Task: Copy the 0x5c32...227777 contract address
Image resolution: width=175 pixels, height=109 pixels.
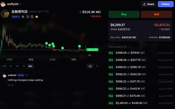Action: pyautogui.click(x=47, y=12)
